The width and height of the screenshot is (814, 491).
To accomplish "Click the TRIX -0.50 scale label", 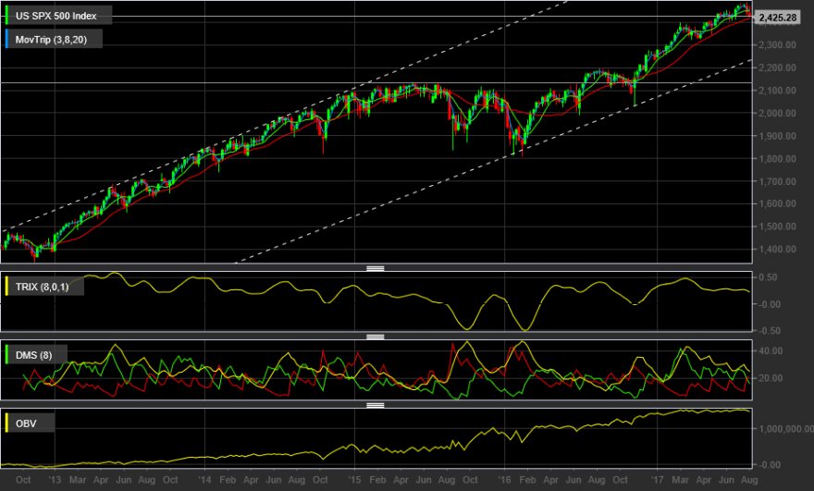I will coord(769,331).
